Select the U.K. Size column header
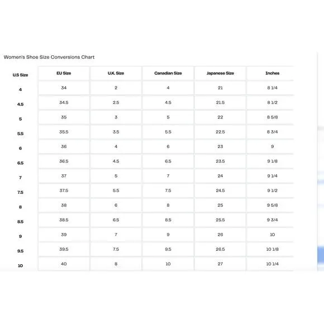Screen dimensions: 324x324 pos(116,73)
